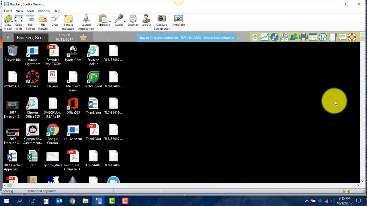
Task: Switch to Full Screen view
Action: 30,23
